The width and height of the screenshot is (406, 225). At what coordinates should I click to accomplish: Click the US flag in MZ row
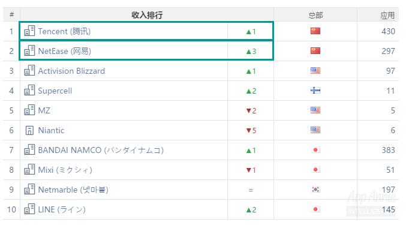point(315,110)
